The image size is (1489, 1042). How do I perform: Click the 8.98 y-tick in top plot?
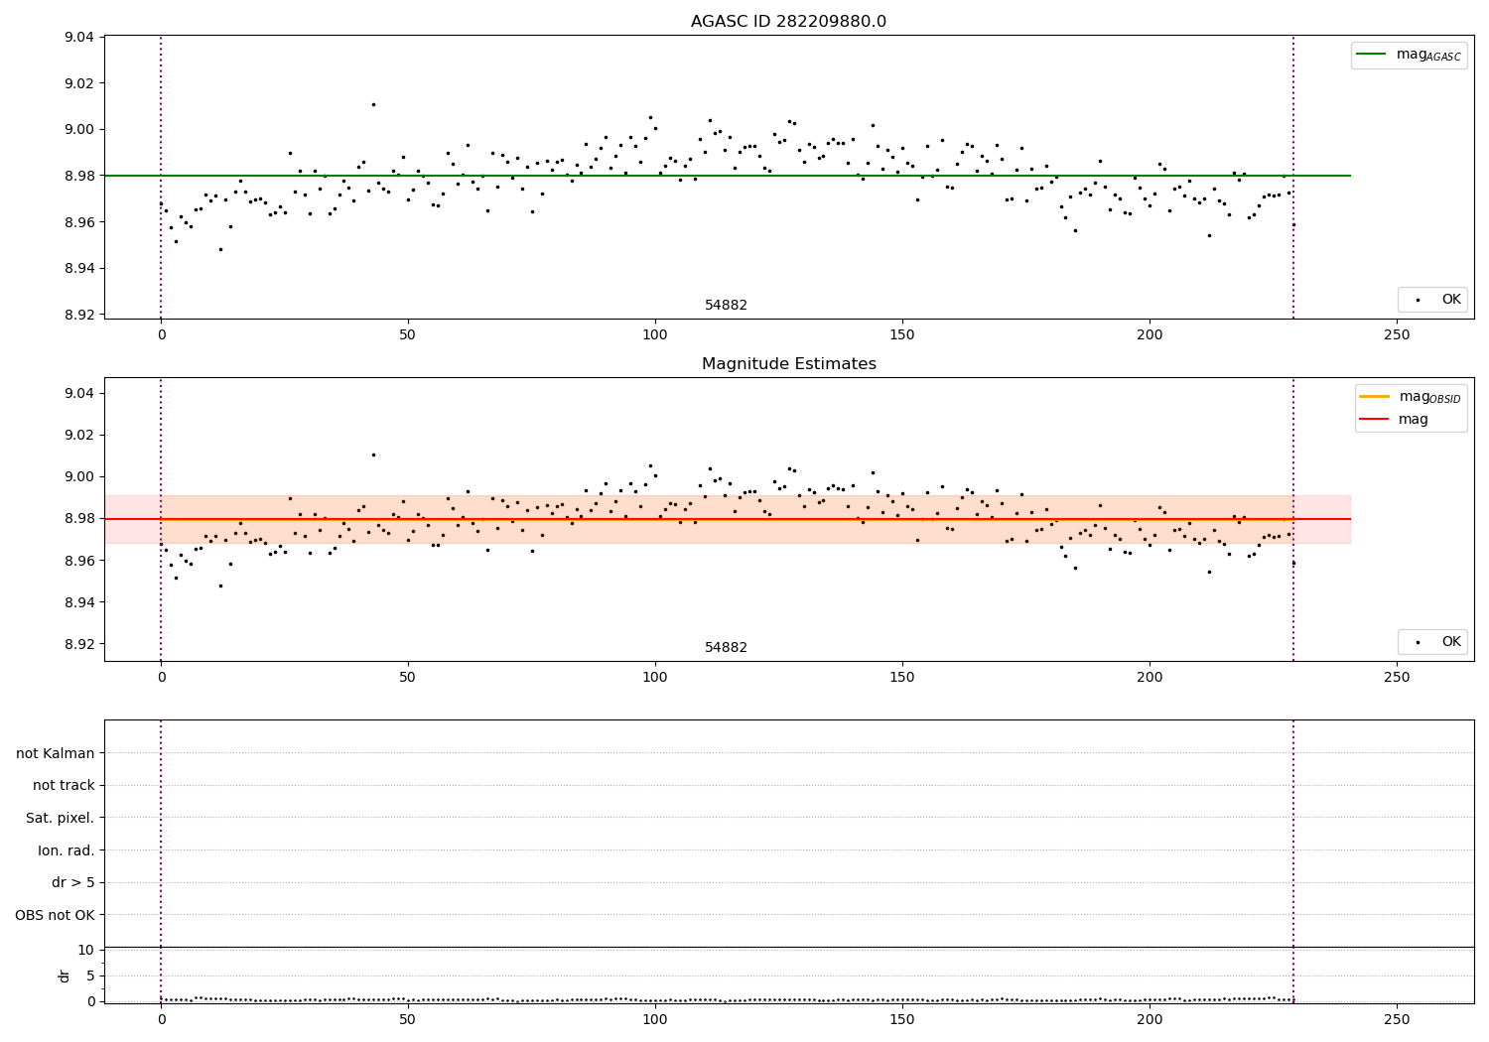click(77, 176)
